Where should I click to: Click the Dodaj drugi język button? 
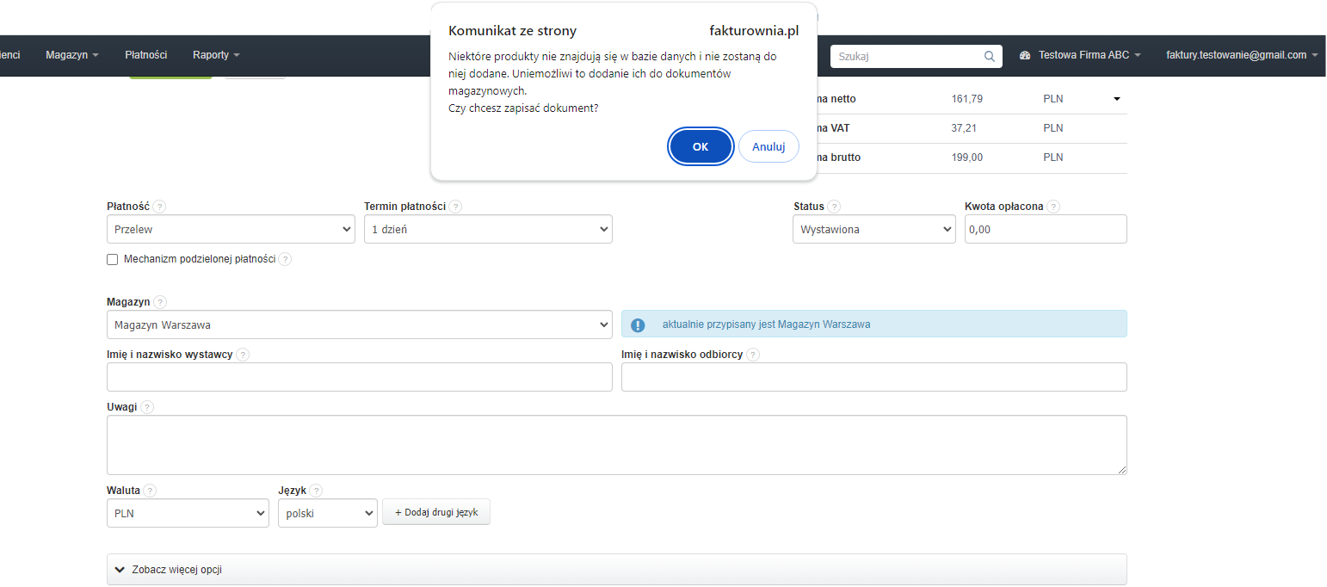click(436, 512)
